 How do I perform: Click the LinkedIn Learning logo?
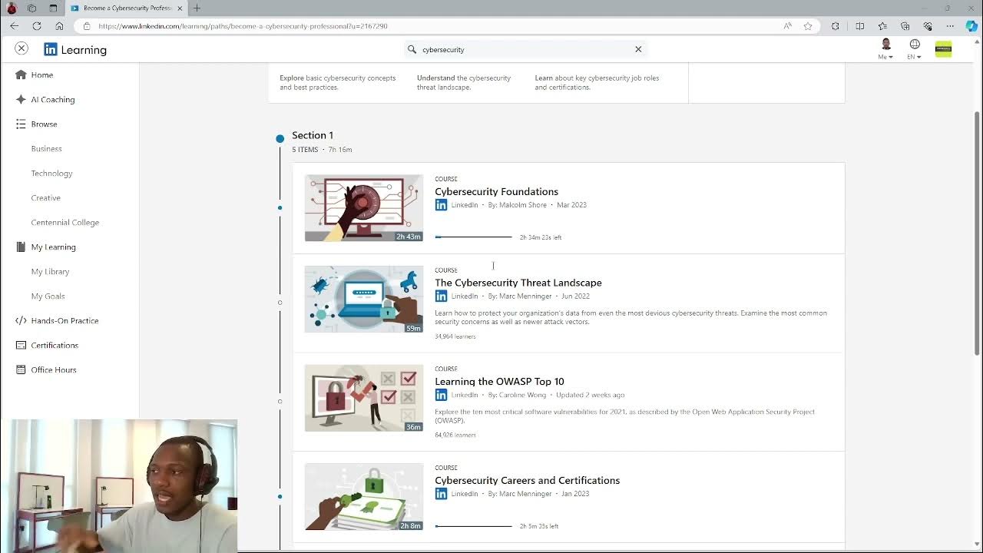[x=75, y=50]
